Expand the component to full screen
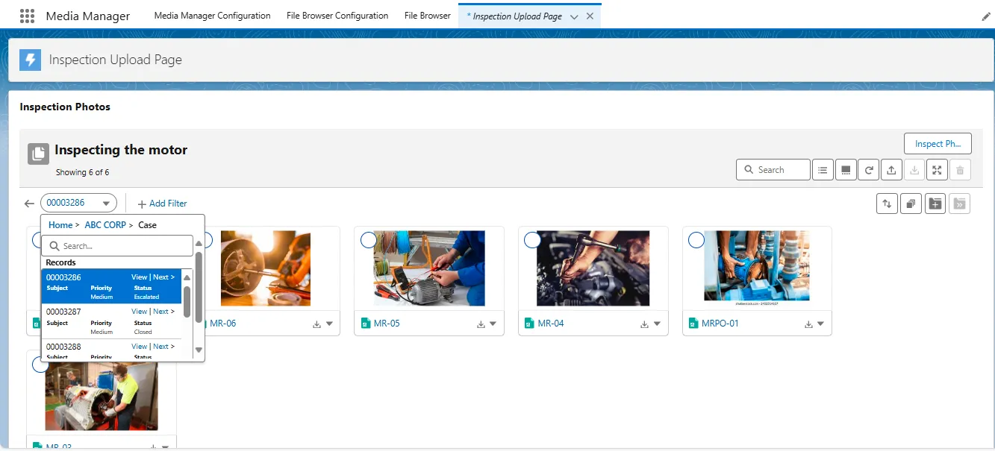The width and height of the screenshot is (995, 451). (x=937, y=170)
